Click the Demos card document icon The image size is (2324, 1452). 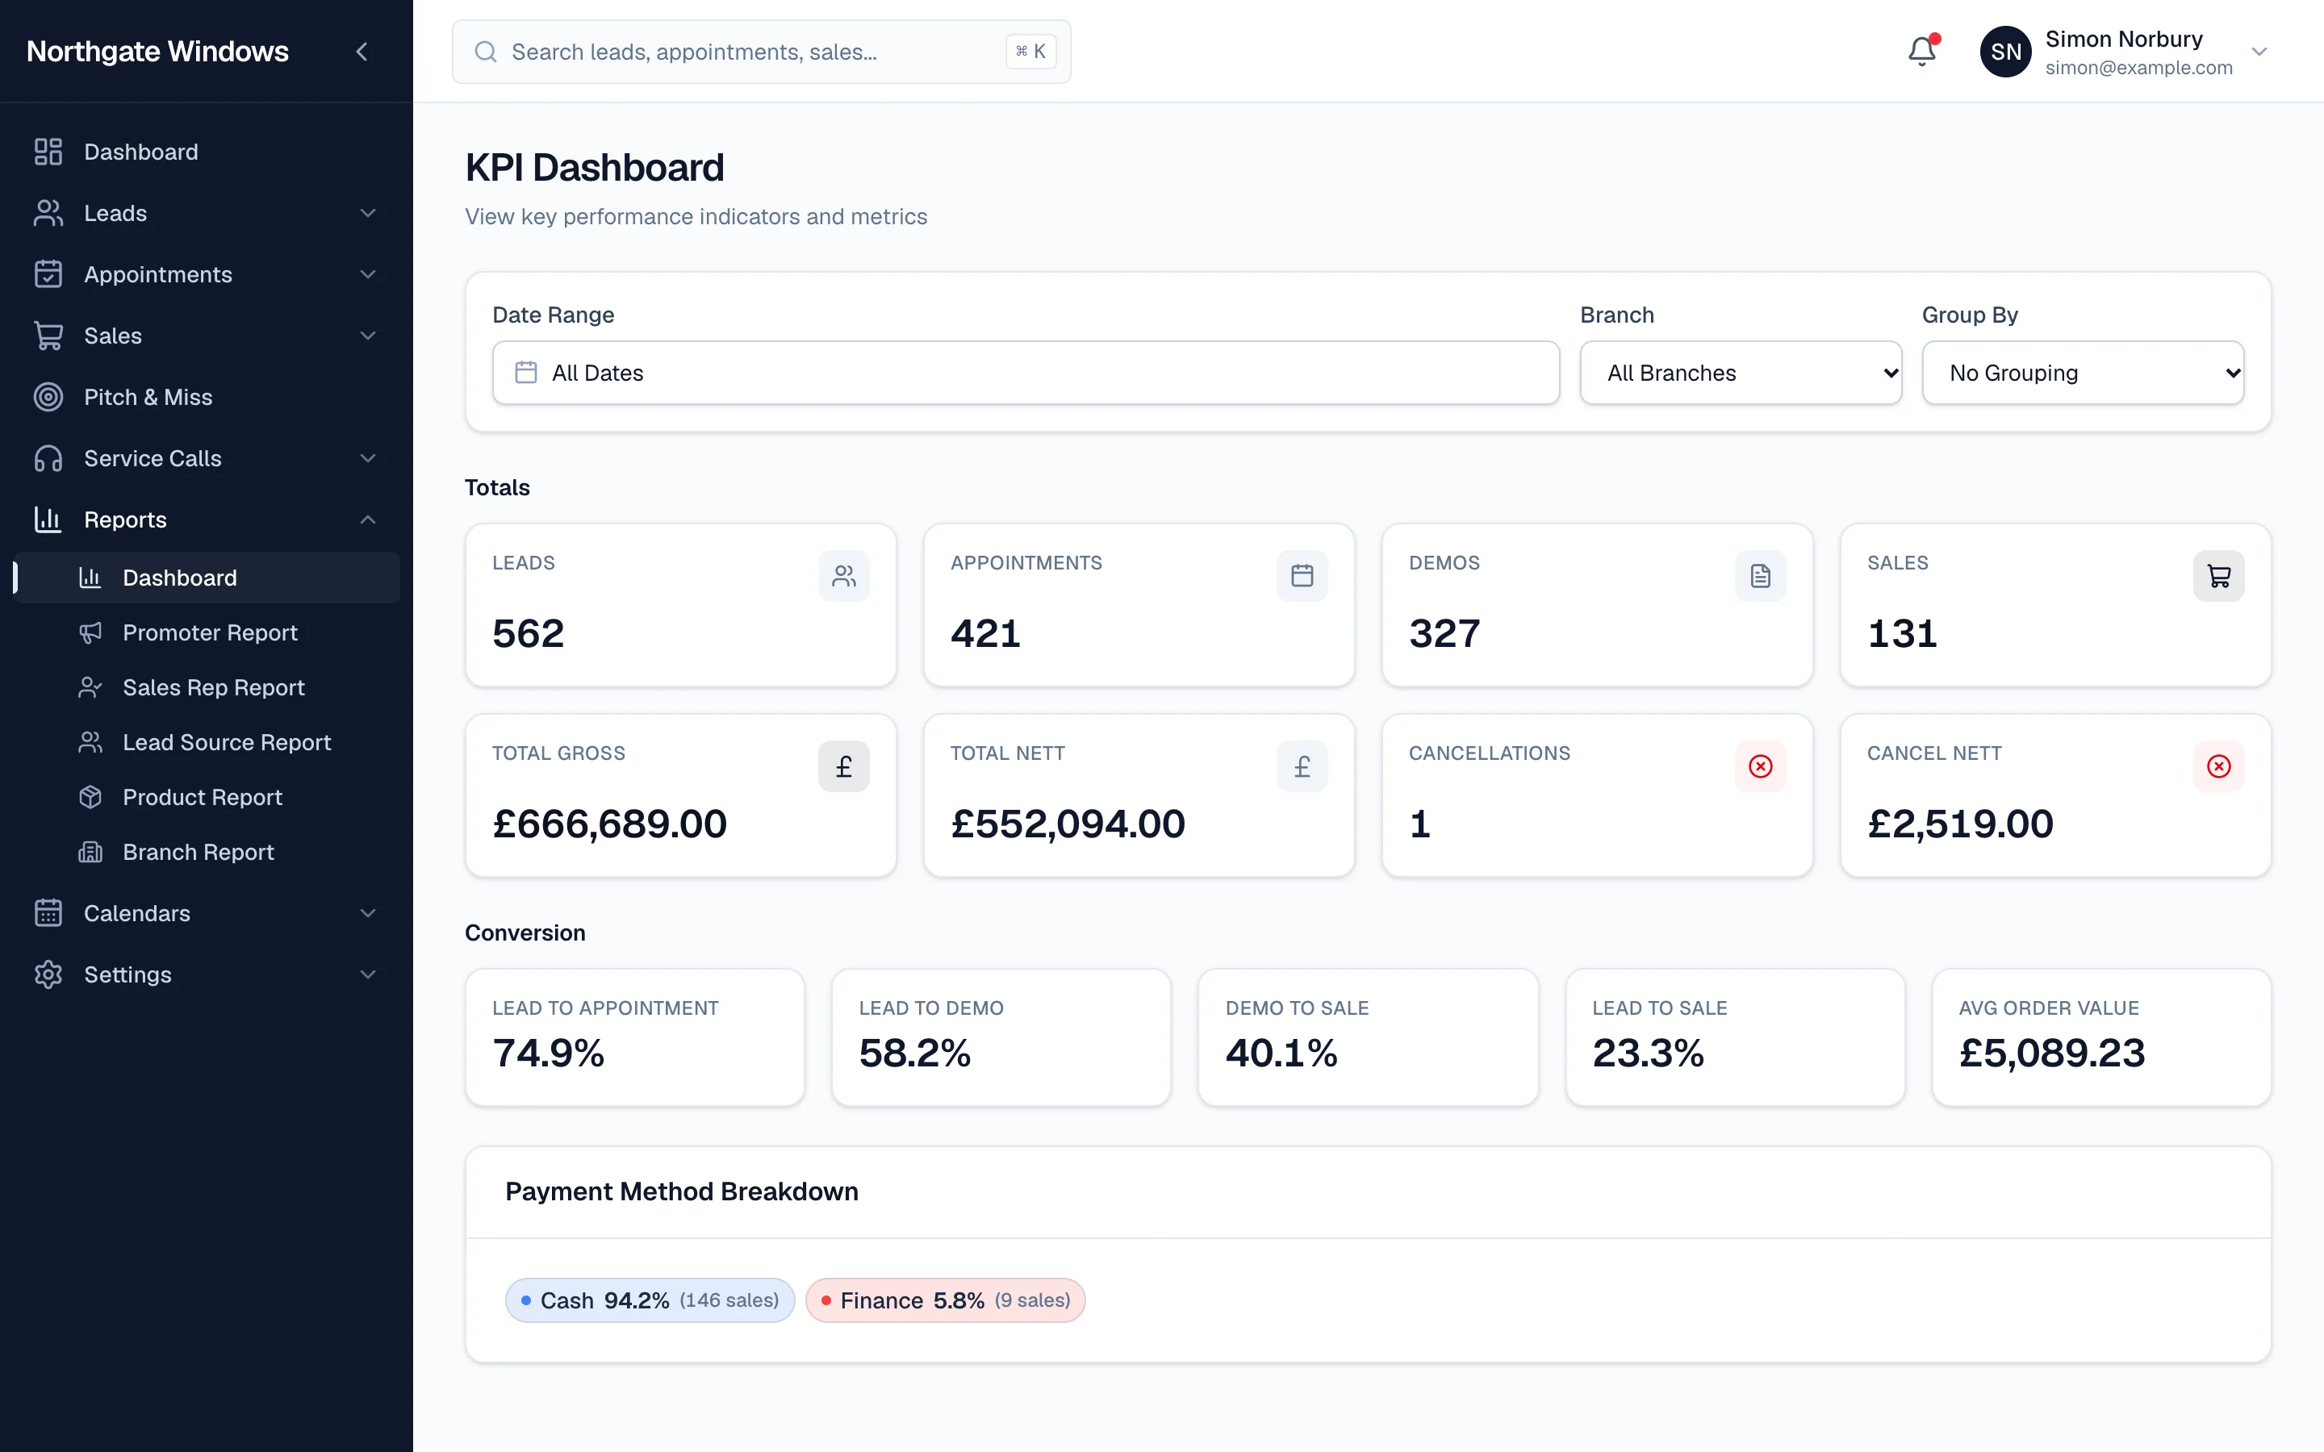point(1760,576)
